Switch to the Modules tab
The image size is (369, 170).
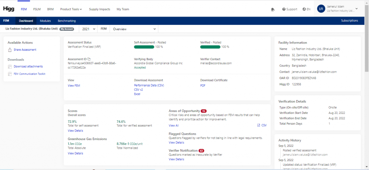tap(45, 21)
